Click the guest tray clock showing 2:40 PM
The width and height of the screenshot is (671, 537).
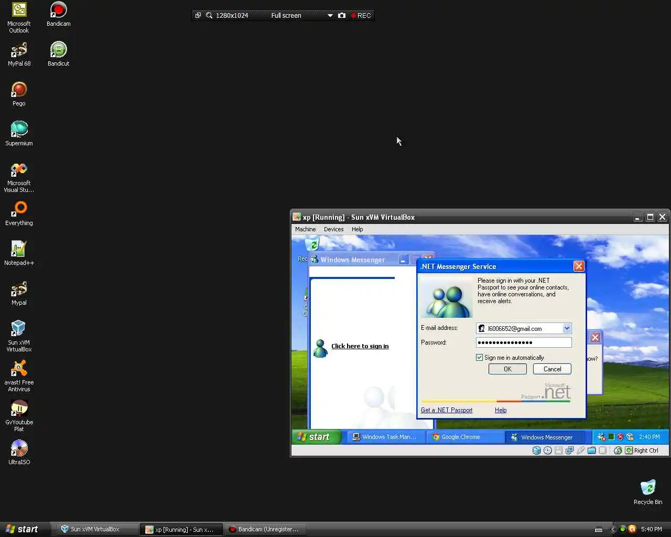coord(650,437)
